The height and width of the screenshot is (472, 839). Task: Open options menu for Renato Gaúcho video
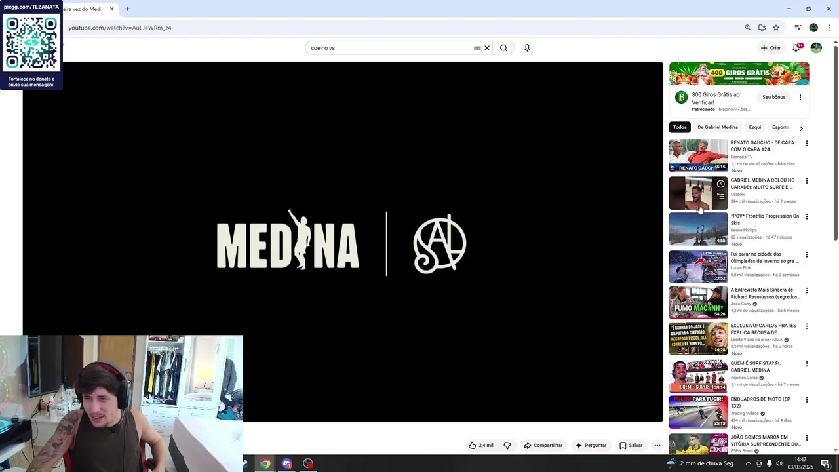point(806,143)
